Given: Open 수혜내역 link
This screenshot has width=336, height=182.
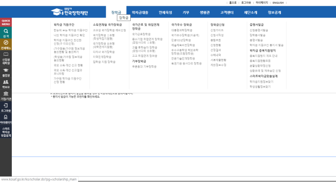Looking at the screenshot, I should tap(216, 55).
